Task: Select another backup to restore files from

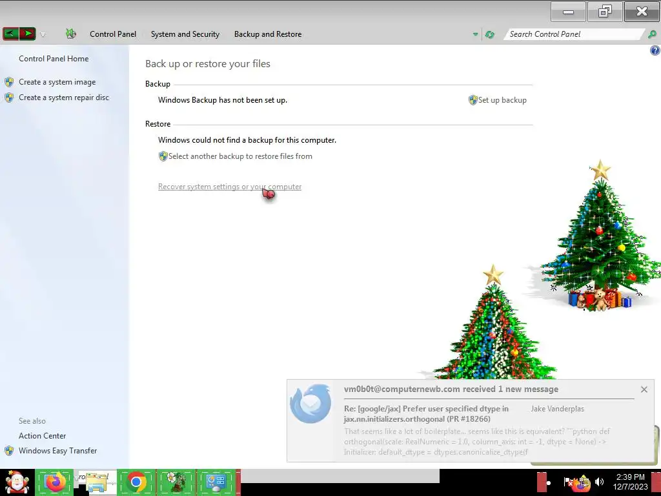Action: coord(240,156)
